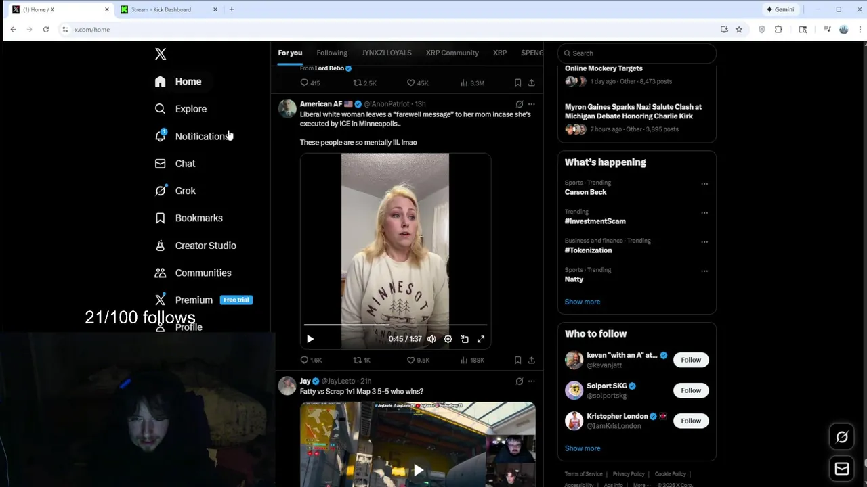867x487 pixels.
Task: Switch to the JYNXZI LOYALS tab
Action: click(387, 53)
